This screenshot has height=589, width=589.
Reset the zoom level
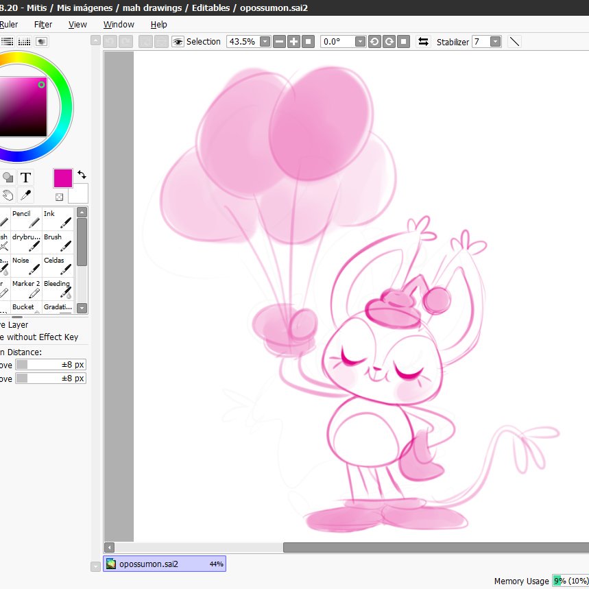tap(308, 42)
